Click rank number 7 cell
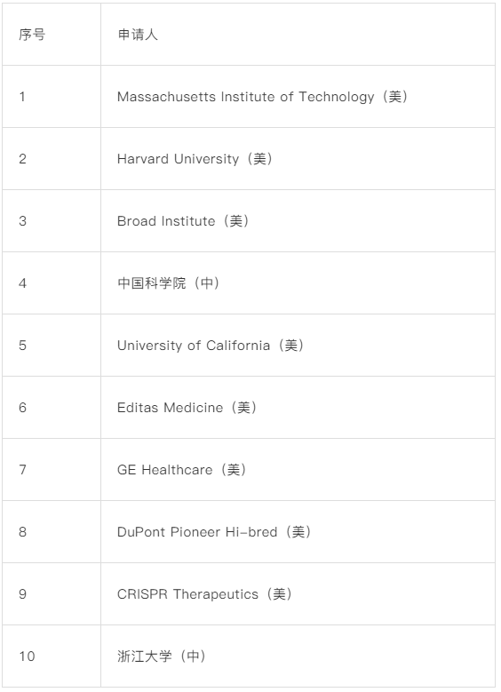Viewport: 501px width, 692px height. click(52, 470)
